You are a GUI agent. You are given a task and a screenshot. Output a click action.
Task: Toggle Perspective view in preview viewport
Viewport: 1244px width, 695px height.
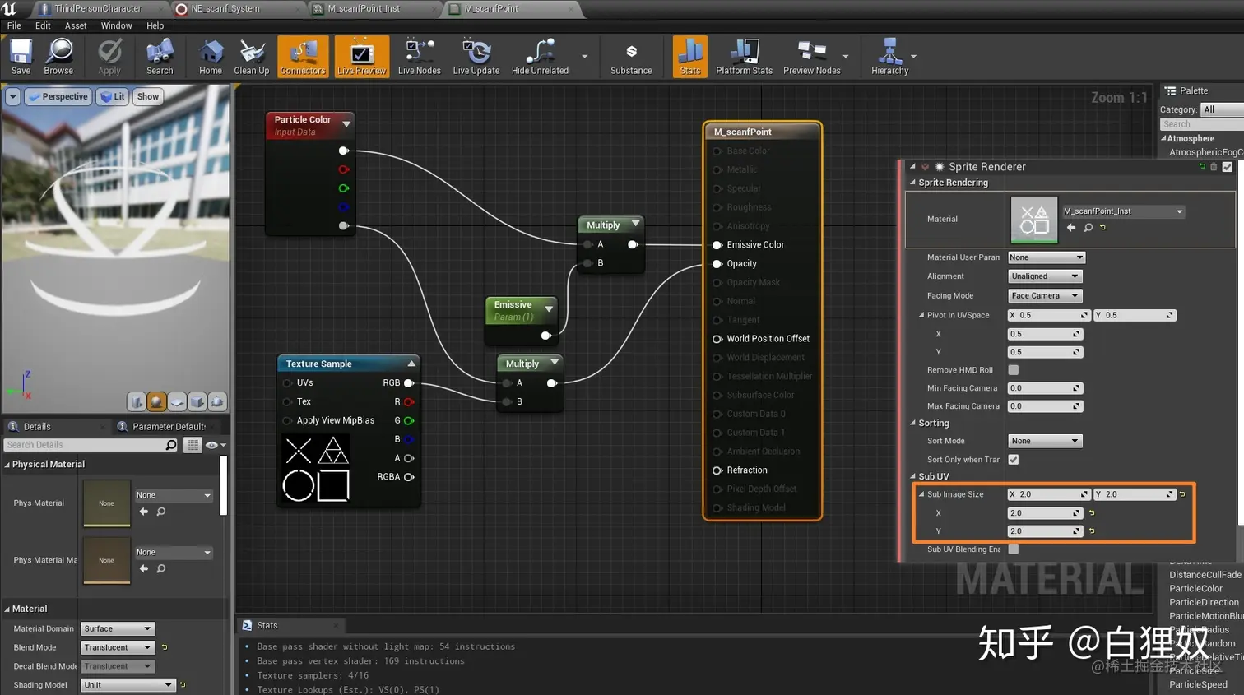58,96
